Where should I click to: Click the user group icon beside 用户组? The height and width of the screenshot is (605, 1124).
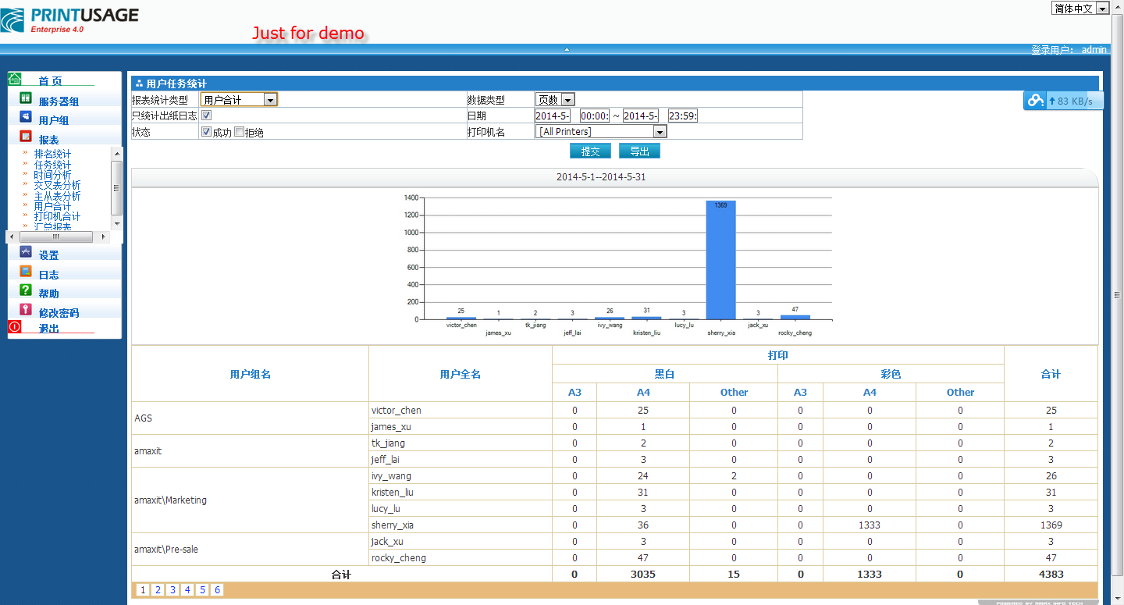[x=25, y=117]
